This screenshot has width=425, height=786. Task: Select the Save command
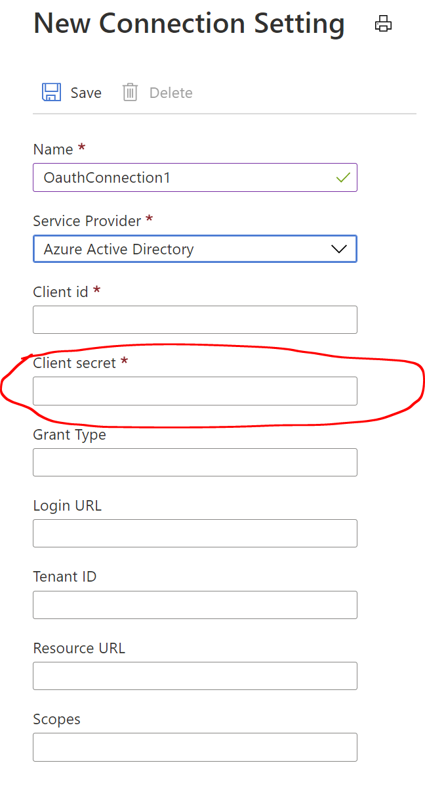(x=71, y=92)
